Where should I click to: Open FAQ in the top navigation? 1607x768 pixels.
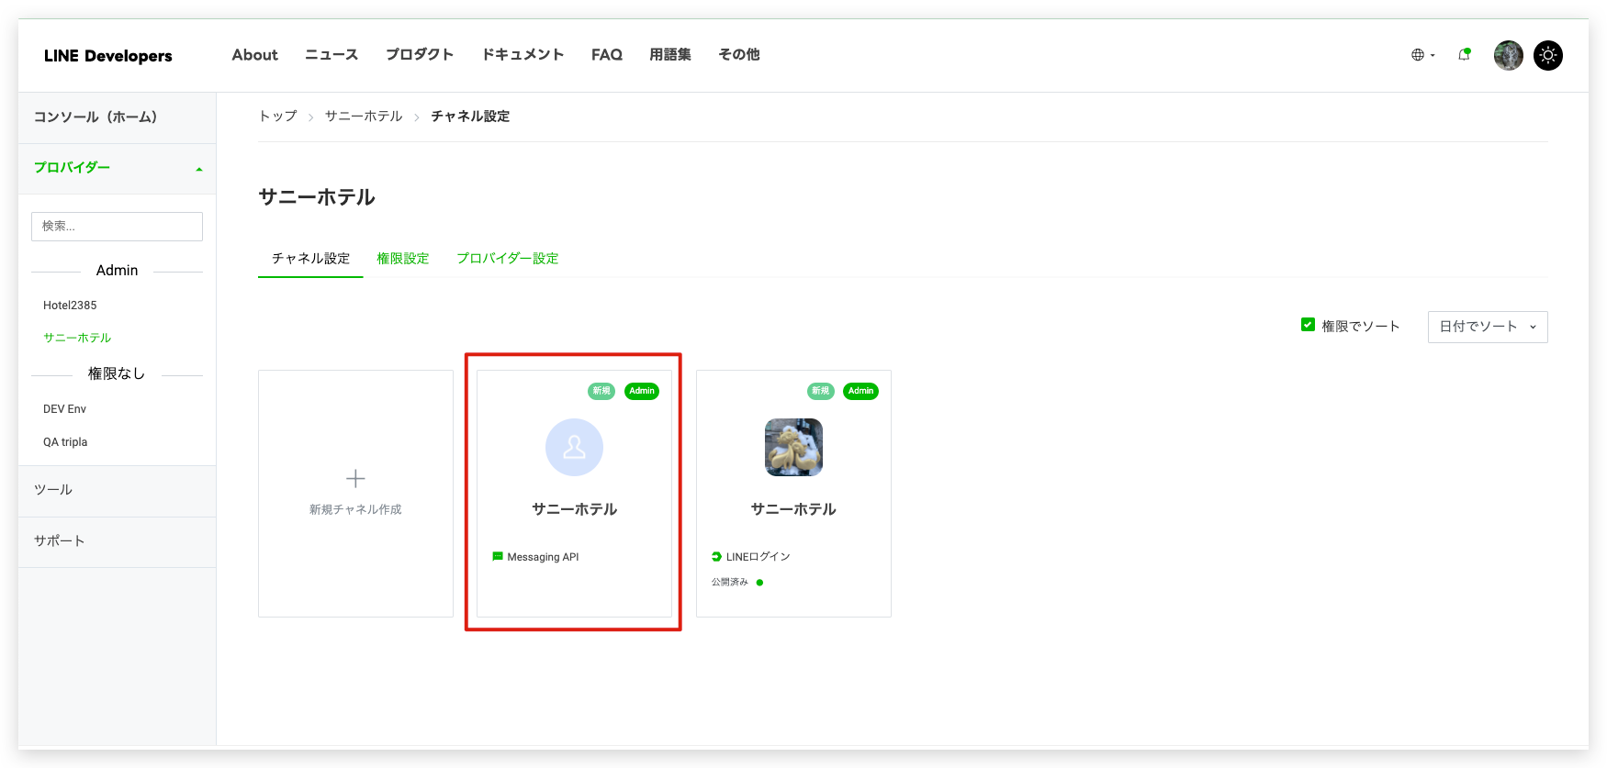607,55
